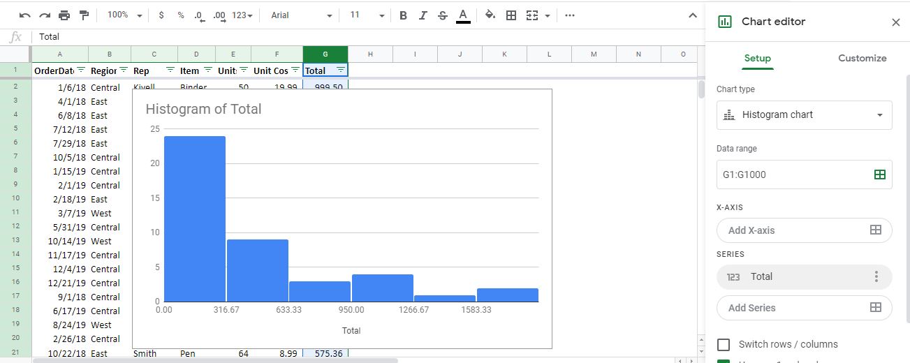Click the undo arrow icon

point(25,15)
